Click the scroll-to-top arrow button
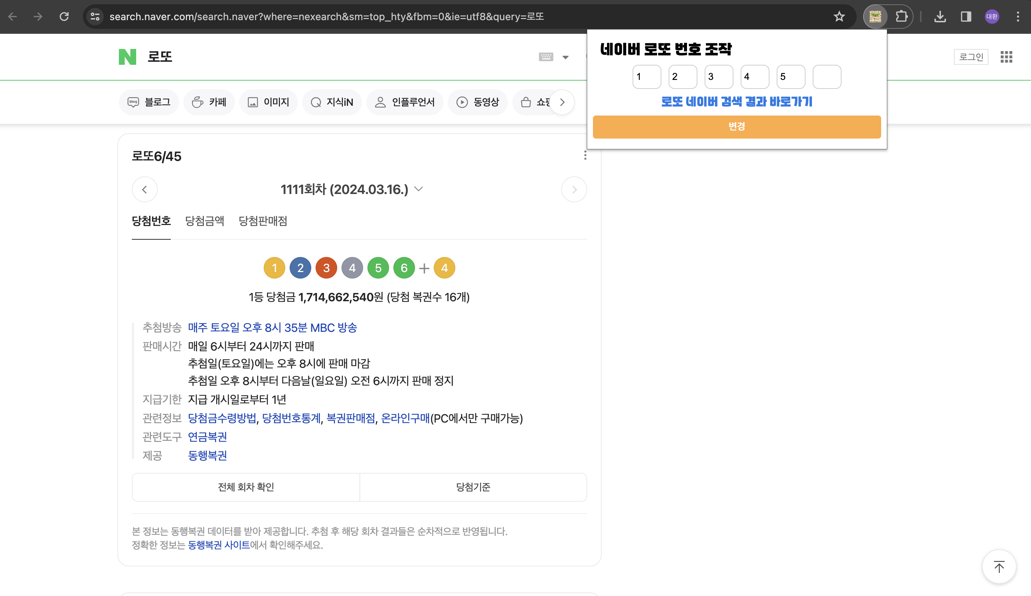Viewport: 1031px width, 596px height. point(999,566)
